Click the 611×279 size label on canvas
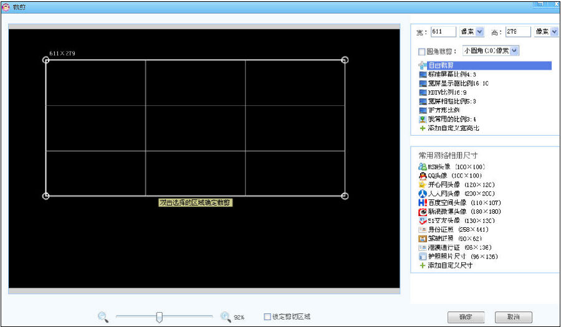Viewport: 561px width, 327px height. (x=62, y=53)
